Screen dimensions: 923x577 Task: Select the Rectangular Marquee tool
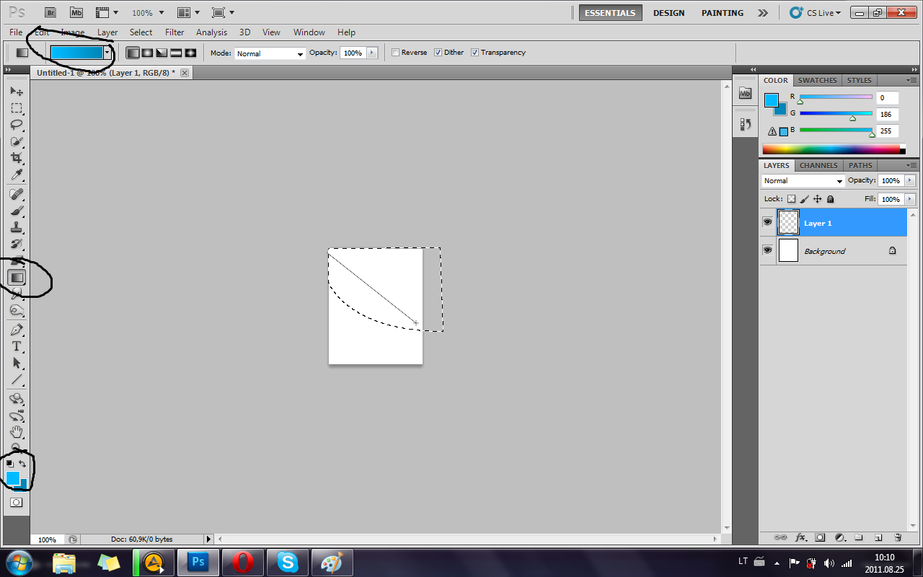coord(17,108)
